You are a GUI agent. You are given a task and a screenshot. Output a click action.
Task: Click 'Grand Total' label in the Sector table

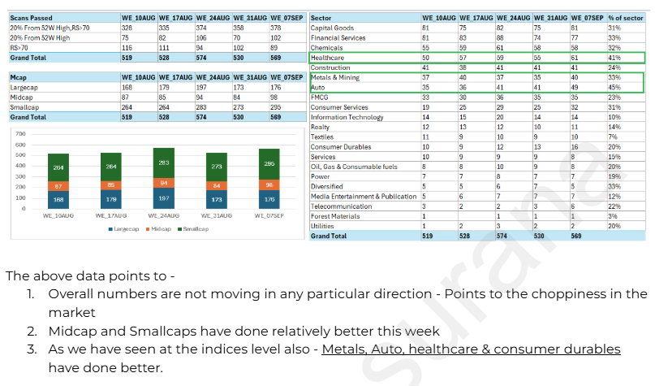click(329, 236)
